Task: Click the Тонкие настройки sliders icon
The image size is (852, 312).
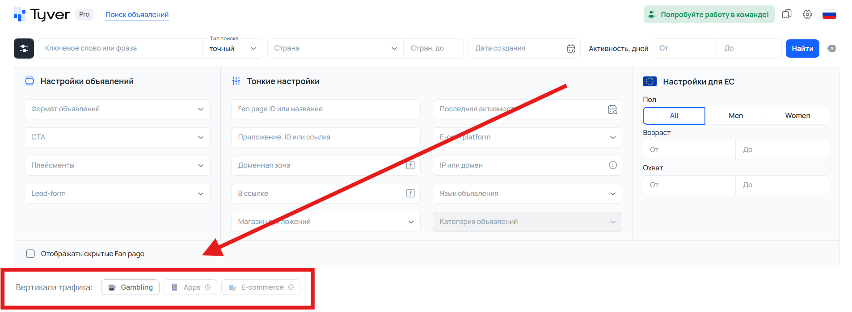Action: click(x=236, y=81)
